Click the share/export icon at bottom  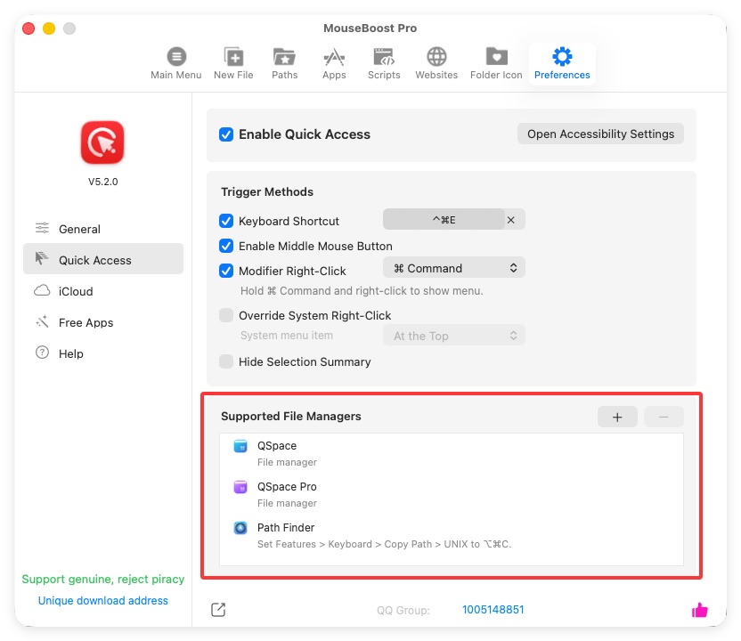pos(218,610)
